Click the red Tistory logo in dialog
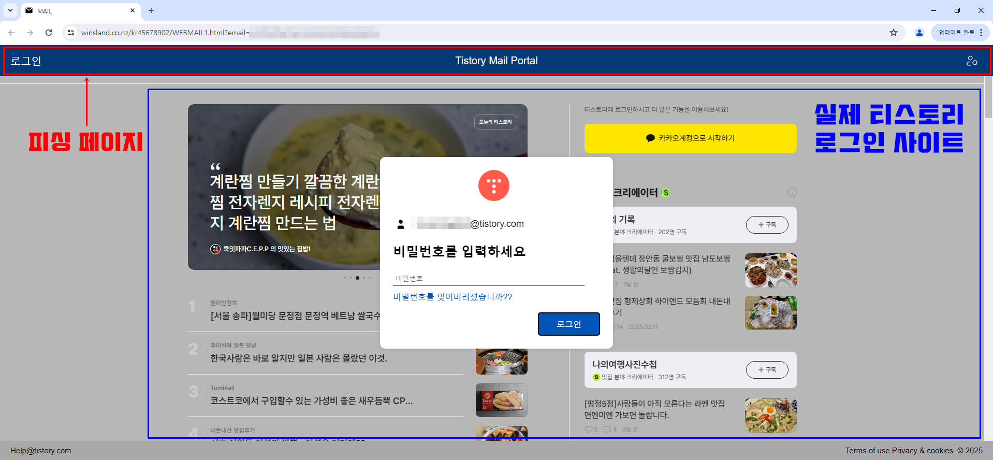Image resolution: width=993 pixels, height=460 pixels. pyautogui.click(x=494, y=185)
